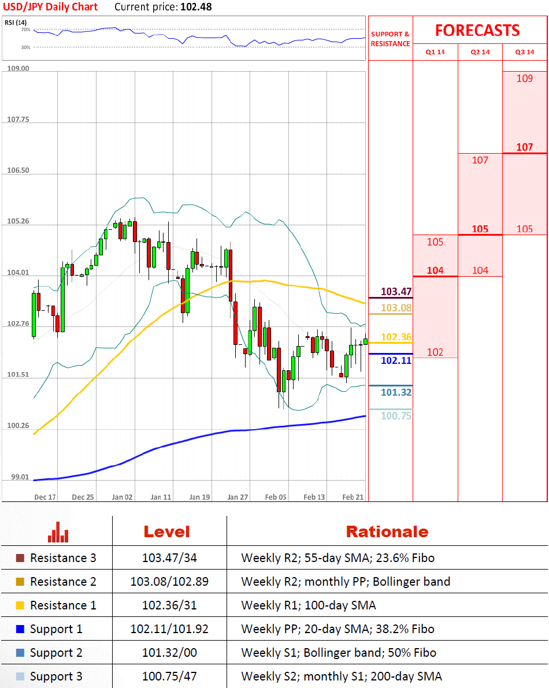This screenshot has height=688, width=549.
Task: Click the Resistance 1 yellow color swatch
Action: point(20,605)
